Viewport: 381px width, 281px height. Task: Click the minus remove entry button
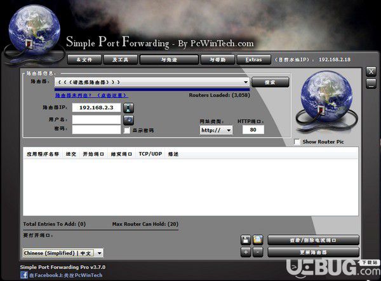point(258,252)
